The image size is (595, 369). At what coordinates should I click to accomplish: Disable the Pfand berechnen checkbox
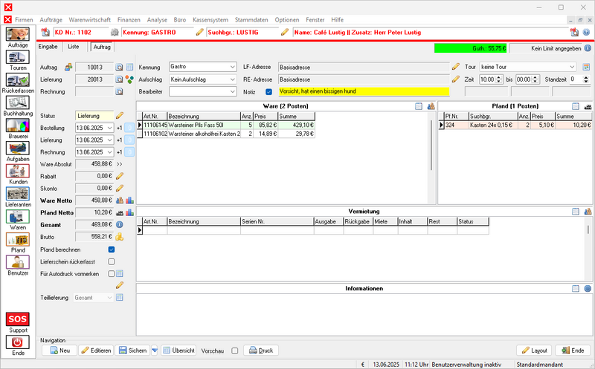click(x=112, y=249)
